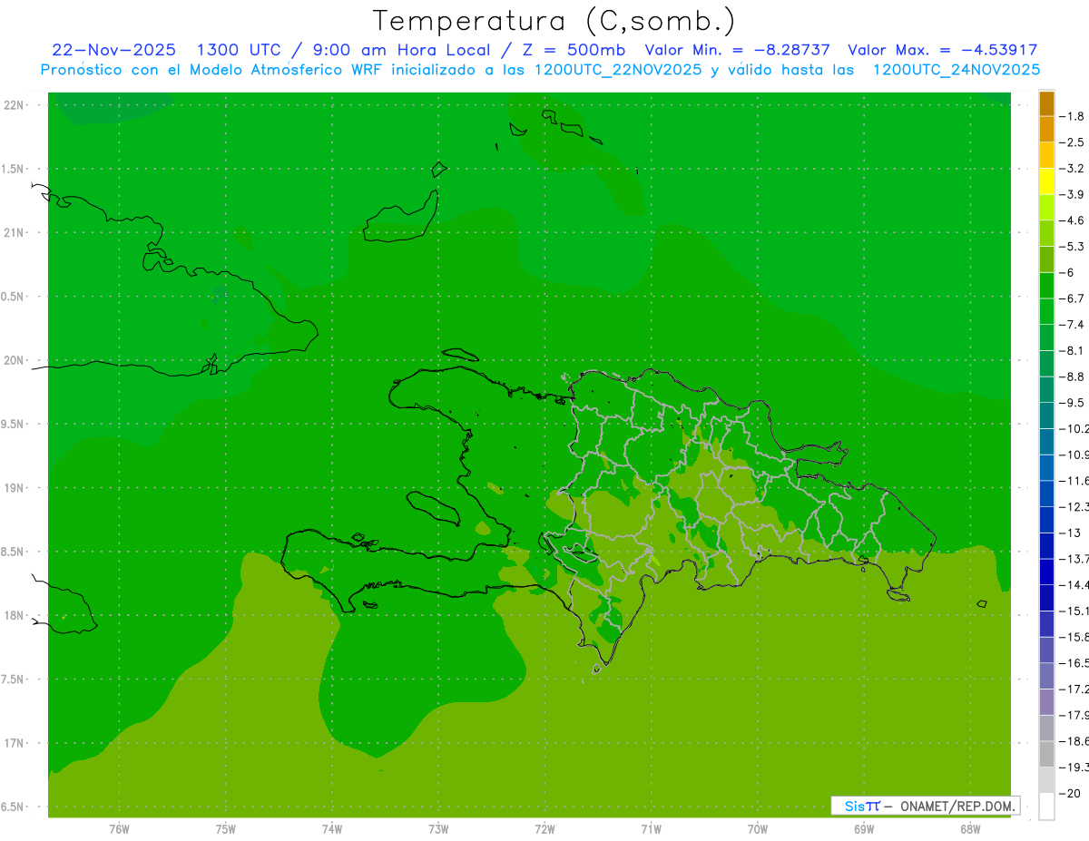Click the white swatch below -20 in legend
1089x841 pixels.
1046,807
